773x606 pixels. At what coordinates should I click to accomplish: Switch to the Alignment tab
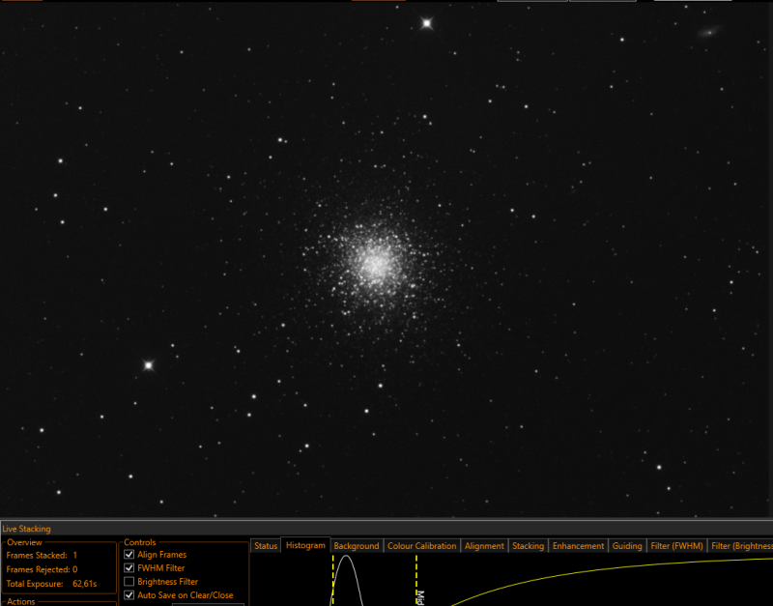click(484, 546)
